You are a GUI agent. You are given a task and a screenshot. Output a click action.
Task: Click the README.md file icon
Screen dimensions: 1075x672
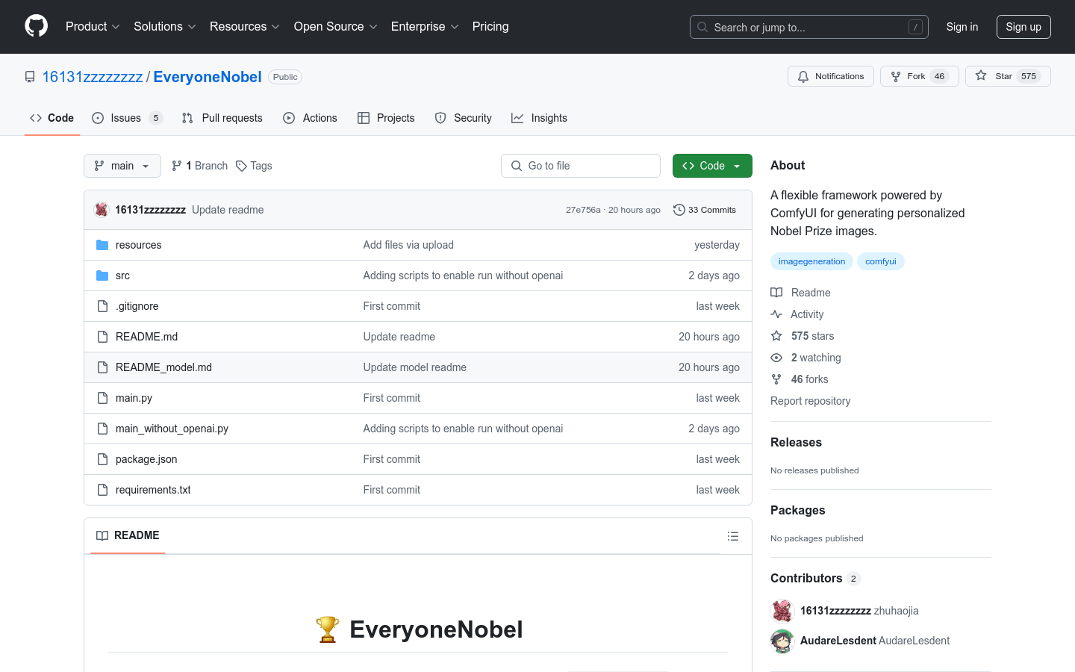click(102, 337)
